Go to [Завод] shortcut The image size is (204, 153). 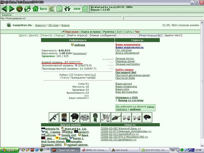[x=60, y=35]
